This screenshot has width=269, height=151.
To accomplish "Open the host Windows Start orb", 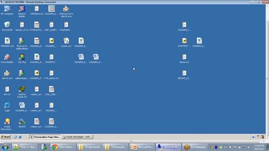I will [5, 147].
